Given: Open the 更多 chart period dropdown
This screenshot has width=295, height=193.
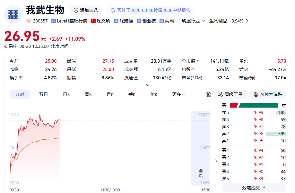Looking at the screenshot, I should (178, 94).
